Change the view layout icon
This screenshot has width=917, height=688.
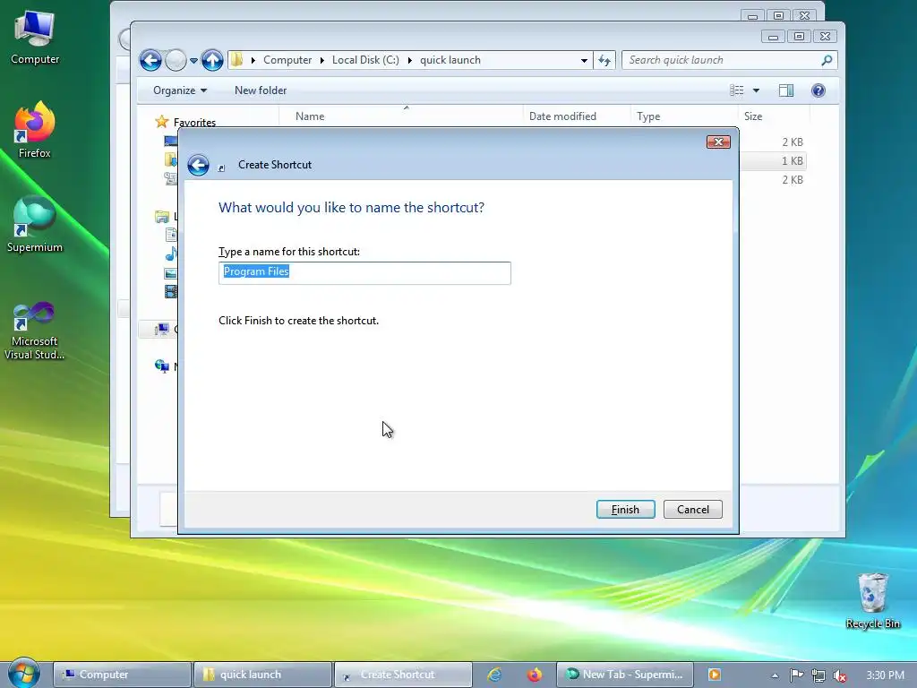[737, 90]
